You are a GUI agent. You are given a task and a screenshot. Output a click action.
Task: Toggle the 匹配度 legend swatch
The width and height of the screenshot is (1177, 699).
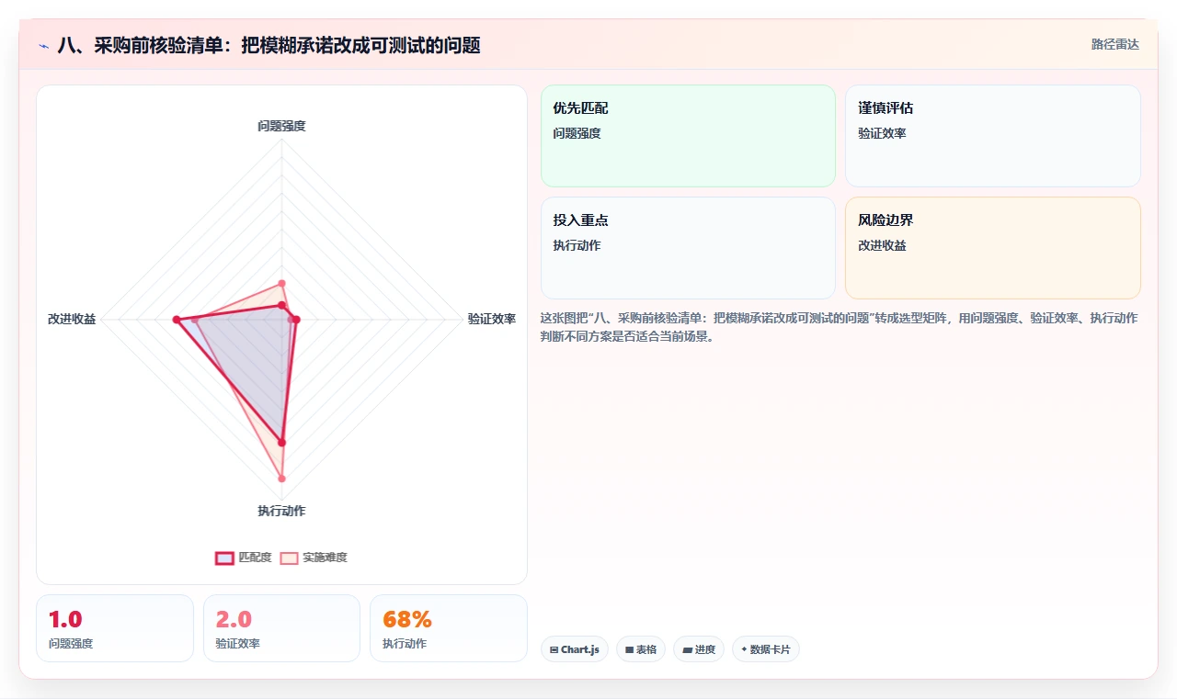tap(224, 558)
